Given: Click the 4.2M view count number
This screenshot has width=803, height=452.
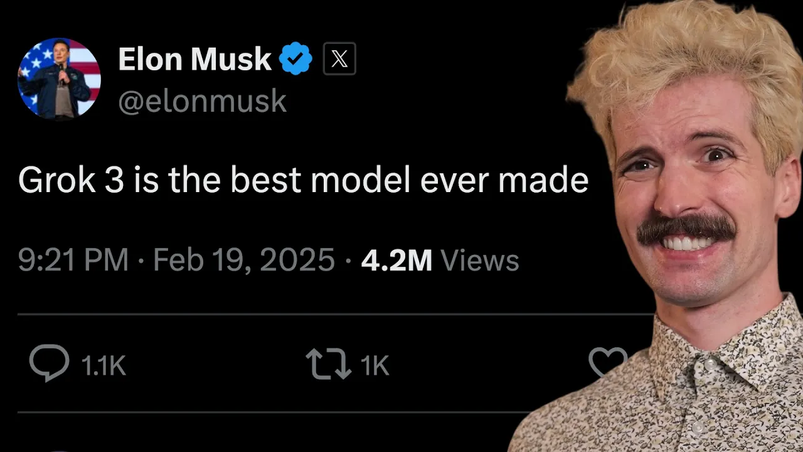Looking at the screenshot, I should pyautogui.click(x=396, y=260).
